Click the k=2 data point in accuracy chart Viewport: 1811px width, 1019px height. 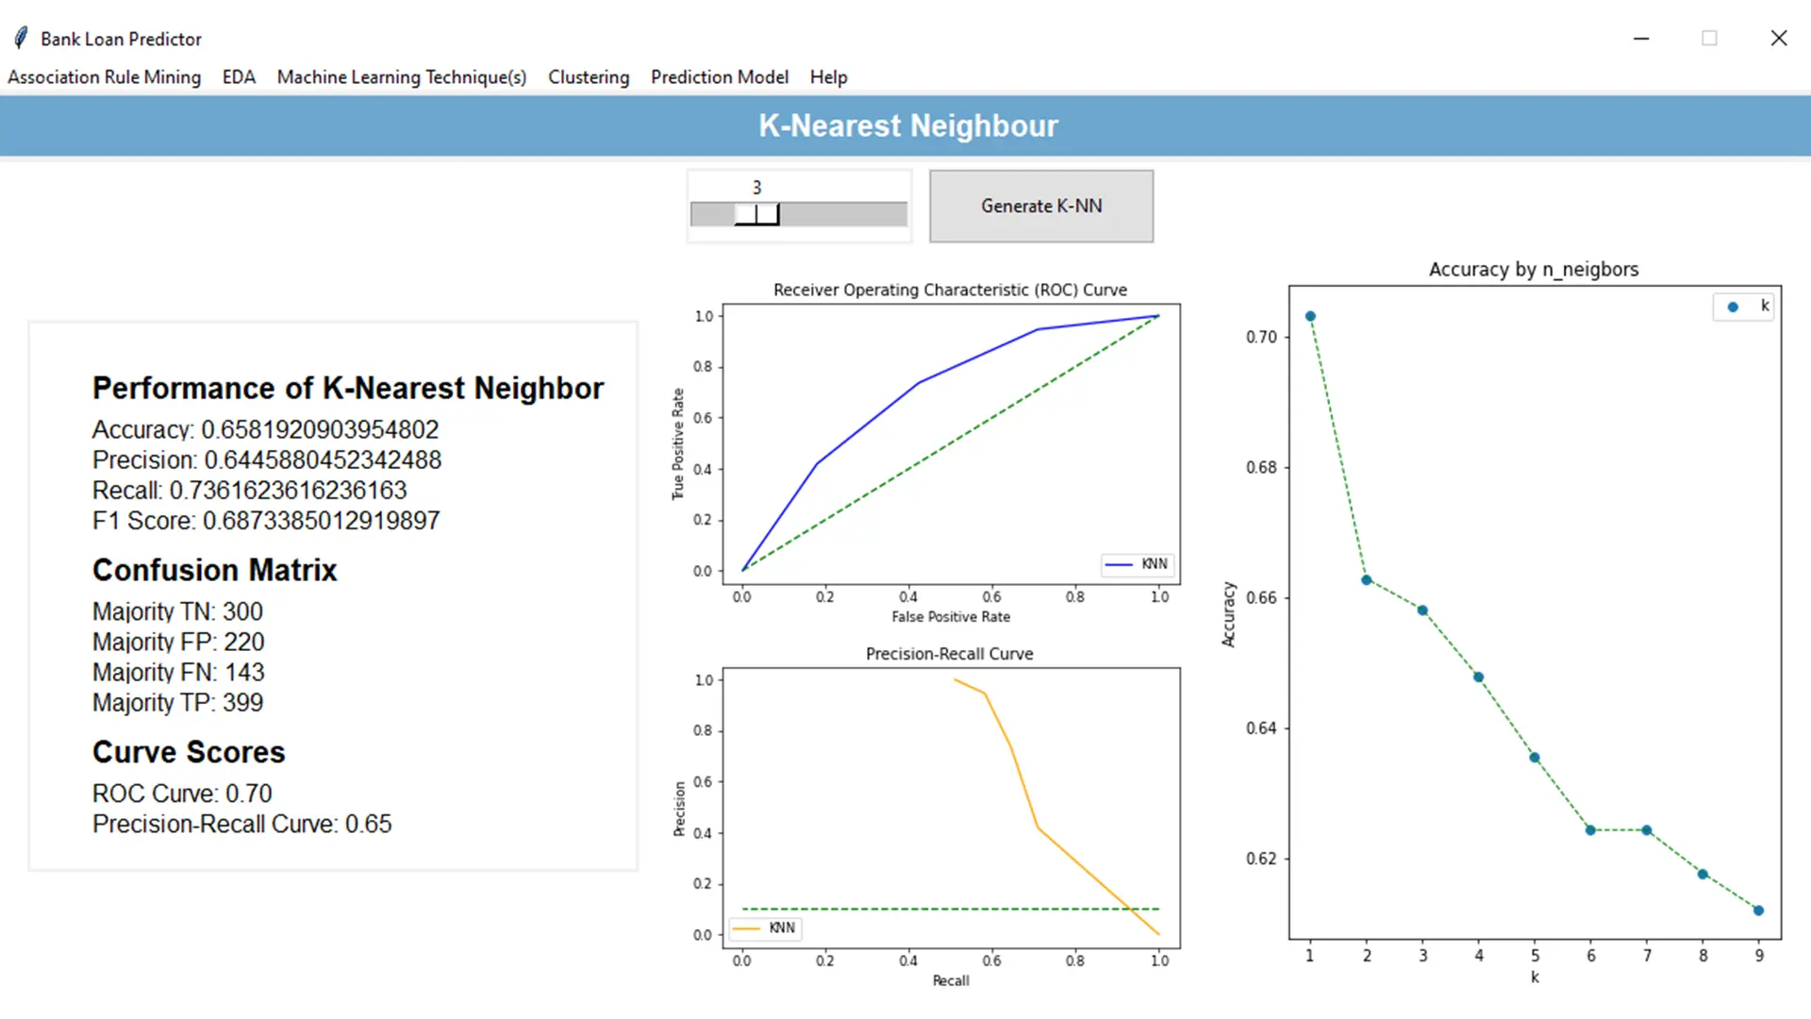[1367, 580]
